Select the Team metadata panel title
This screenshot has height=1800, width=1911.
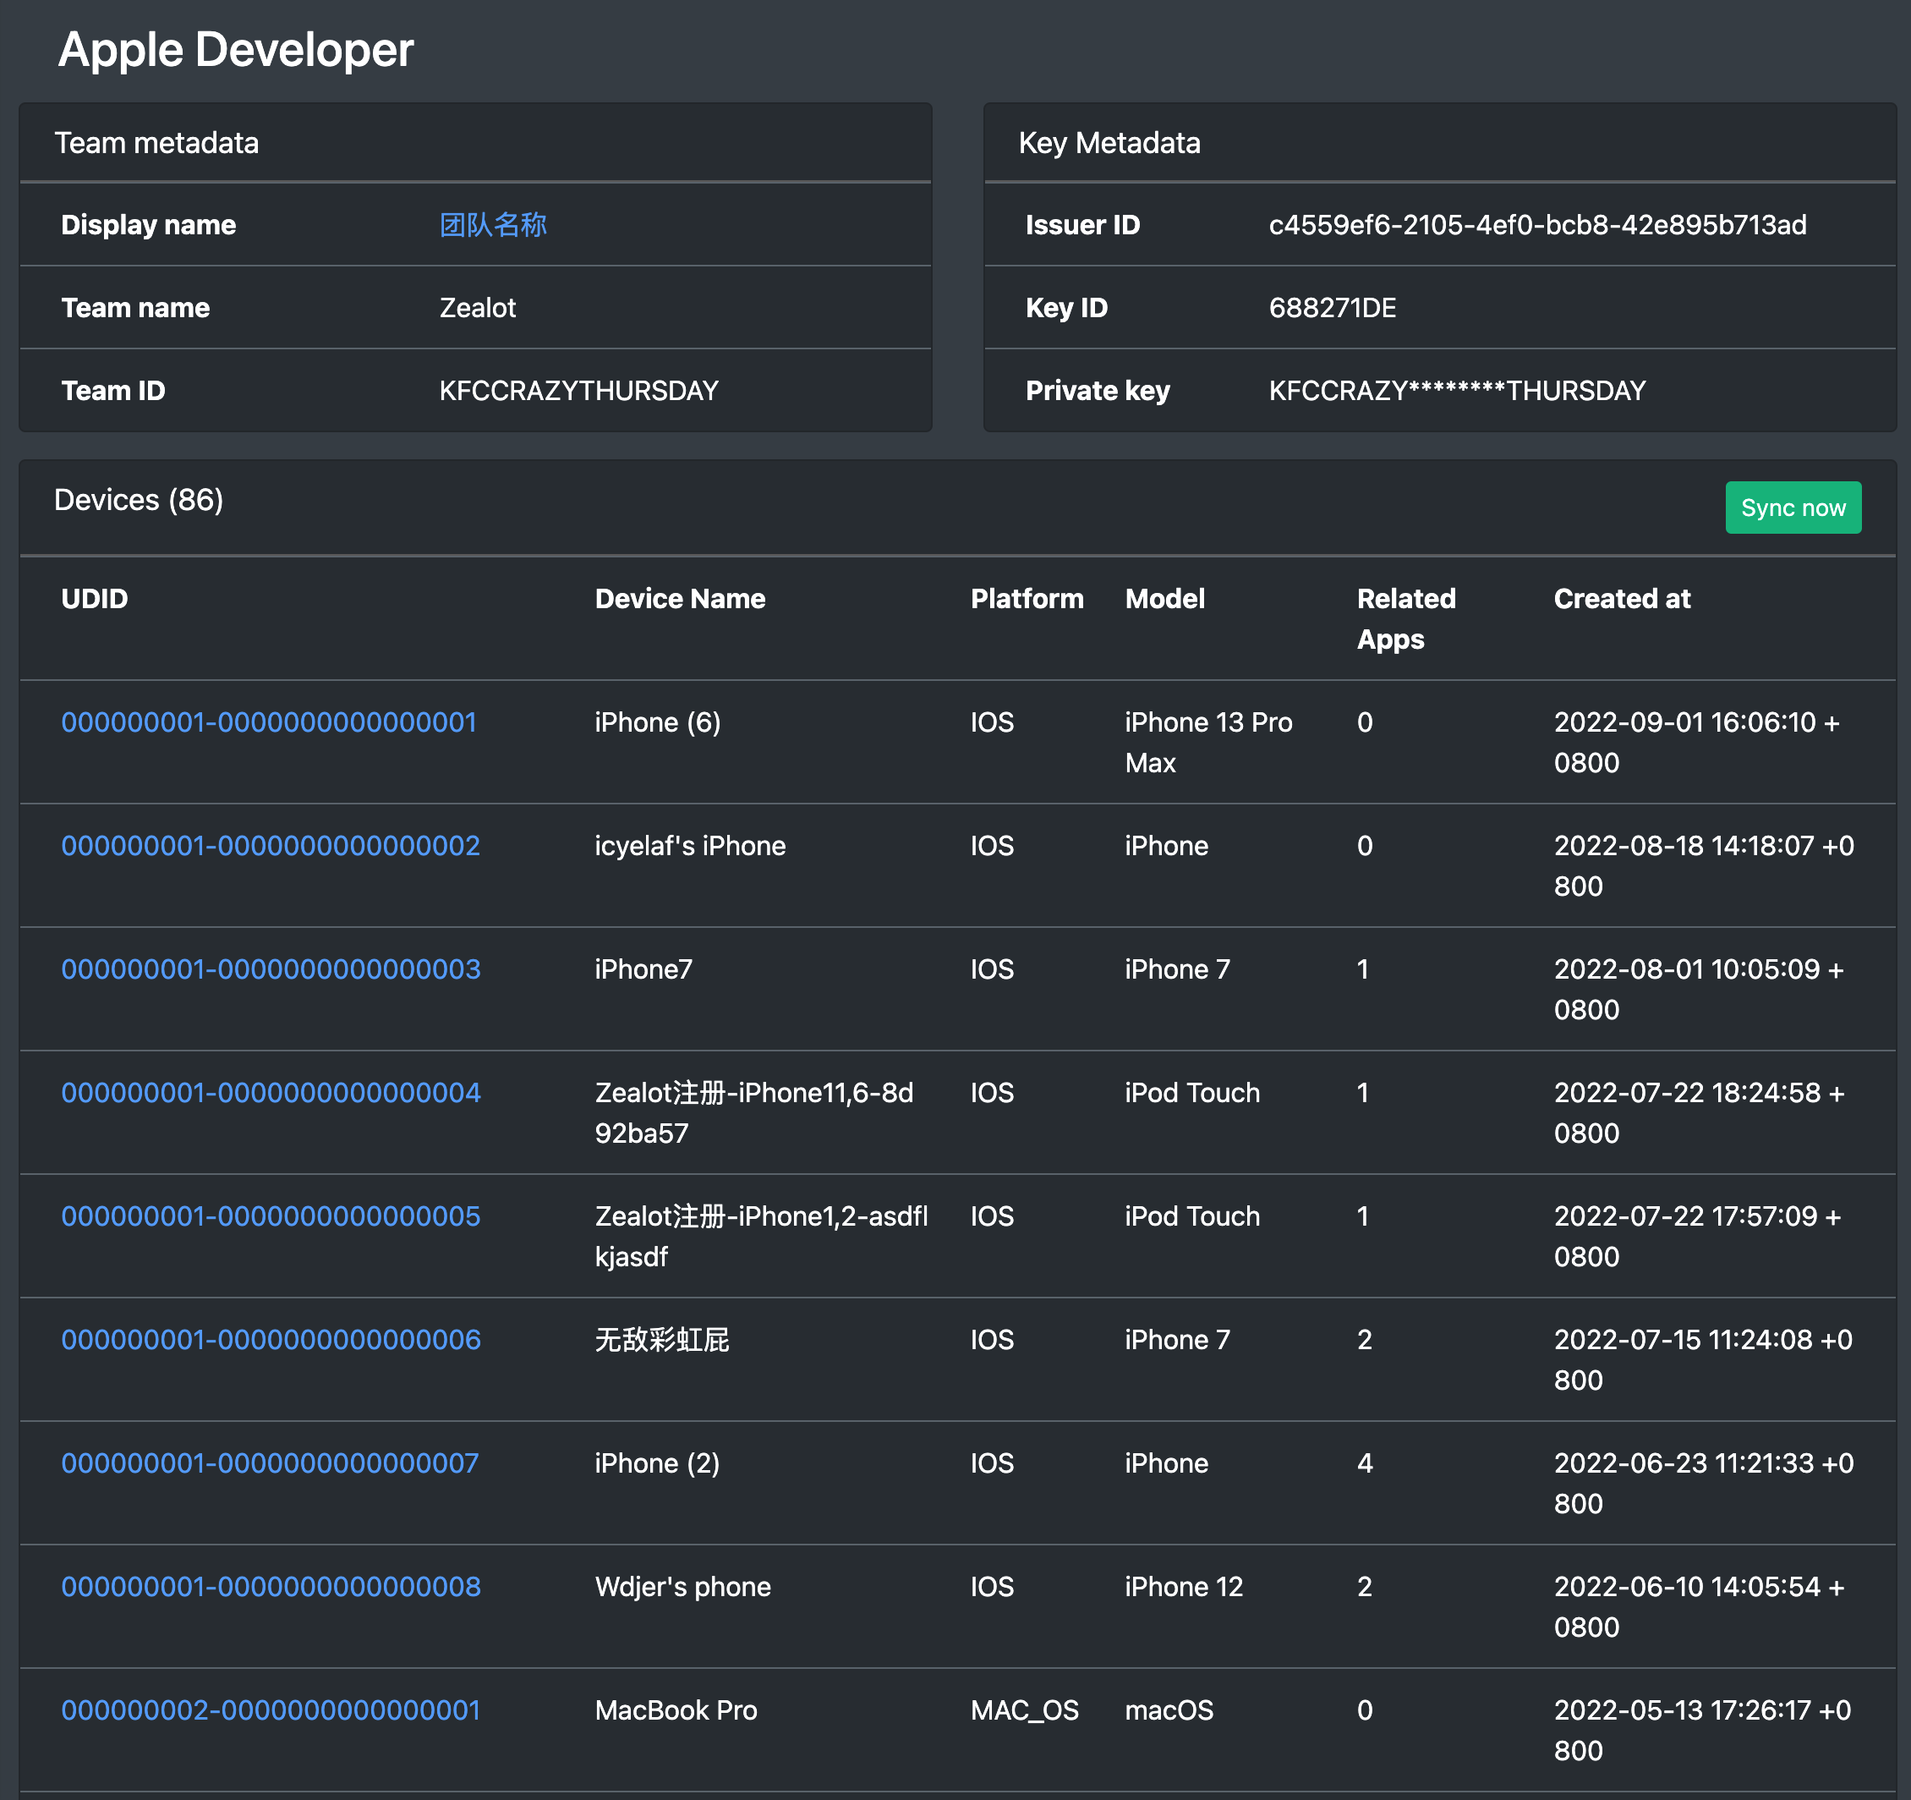(156, 143)
